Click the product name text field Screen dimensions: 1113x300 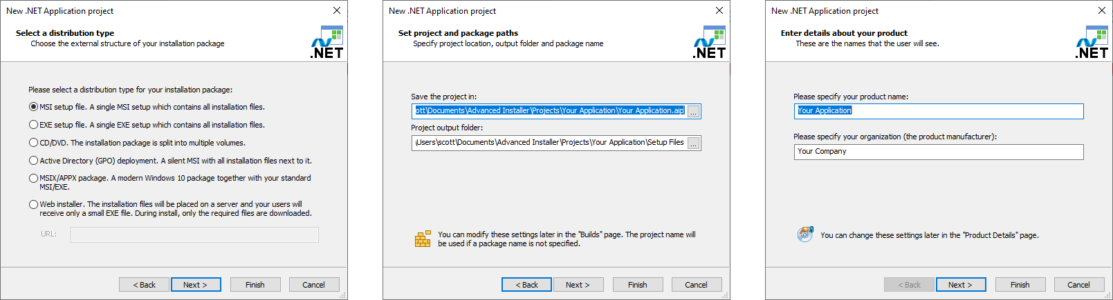[939, 111]
